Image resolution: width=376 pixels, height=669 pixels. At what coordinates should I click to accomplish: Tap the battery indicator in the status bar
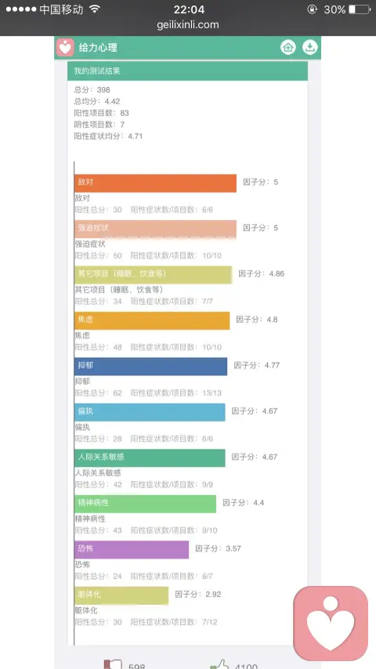[359, 9]
